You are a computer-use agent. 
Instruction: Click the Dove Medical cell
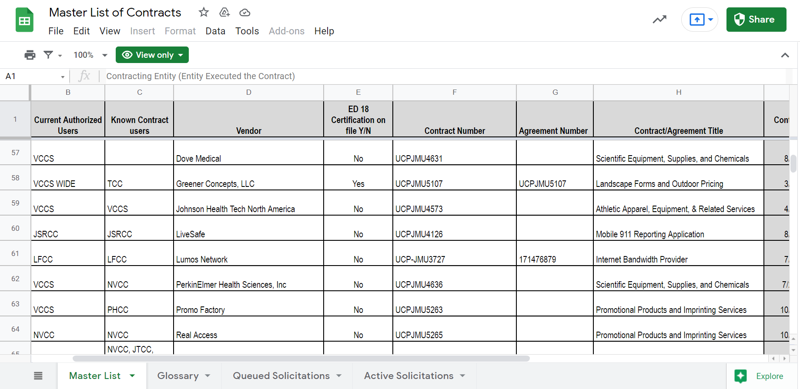click(249, 153)
